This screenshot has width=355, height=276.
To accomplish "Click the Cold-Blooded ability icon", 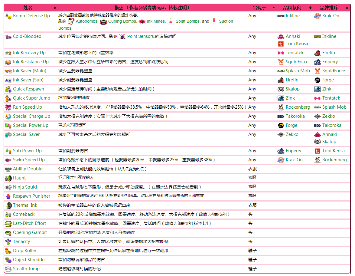I will (x=8, y=37).
